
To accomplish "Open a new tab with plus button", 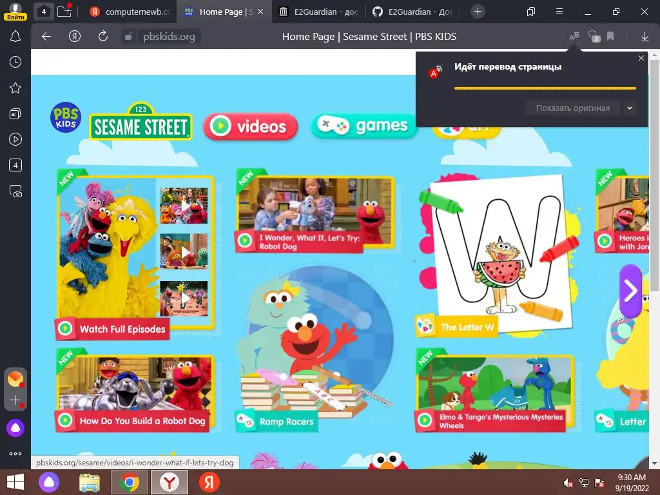I will [x=478, y=12].
